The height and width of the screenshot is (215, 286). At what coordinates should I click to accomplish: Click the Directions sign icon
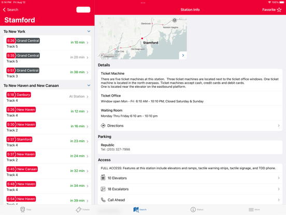point(103,126)
